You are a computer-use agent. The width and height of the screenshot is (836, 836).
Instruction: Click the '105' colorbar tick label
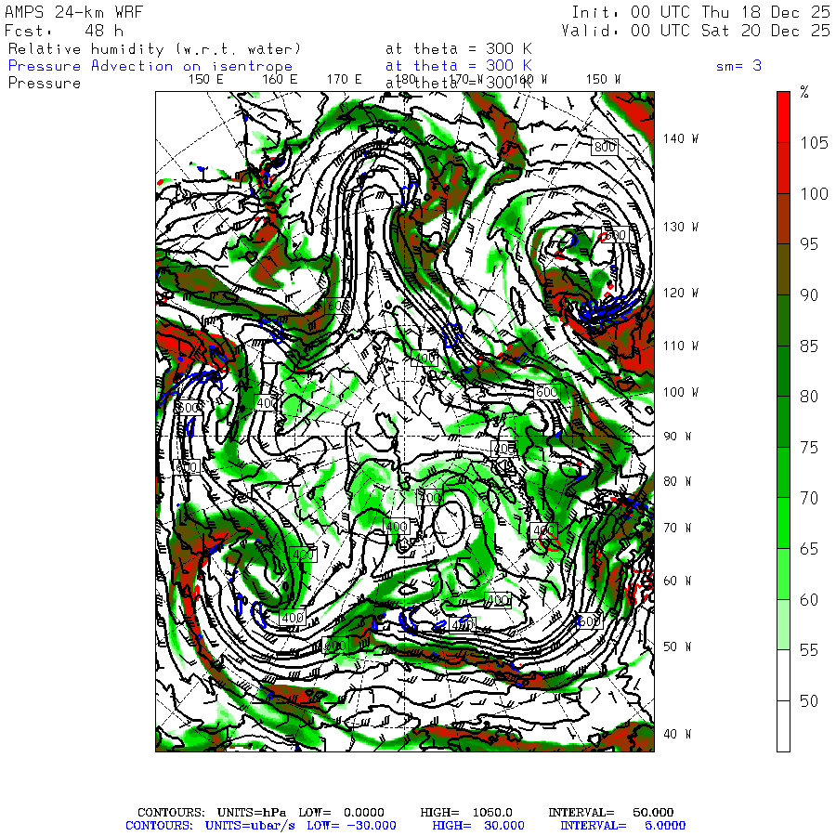(x=815, y=142)
